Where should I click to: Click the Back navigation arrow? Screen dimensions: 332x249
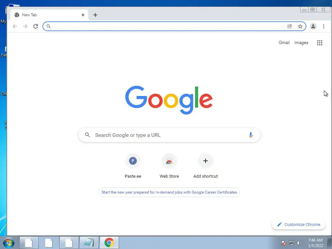coord(15,26)
